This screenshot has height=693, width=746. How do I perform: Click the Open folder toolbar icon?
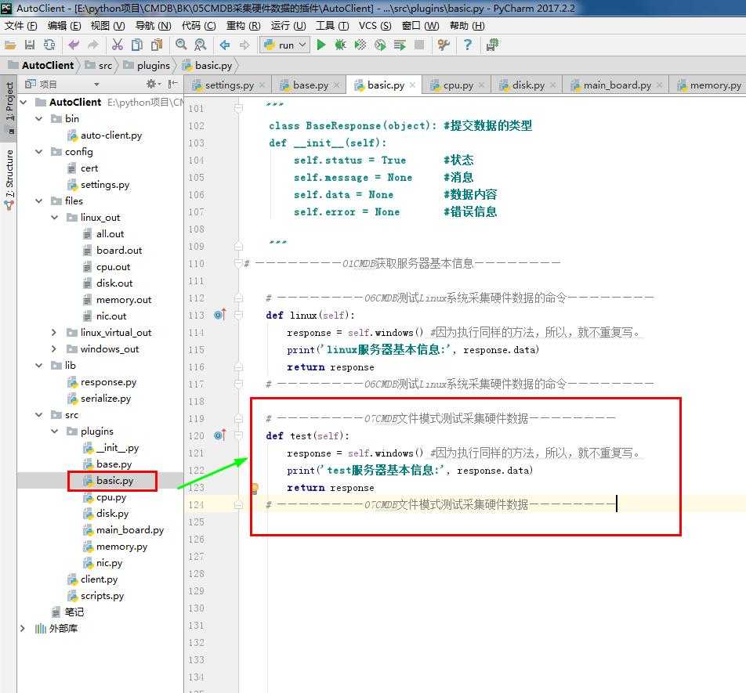pos(10,45)
